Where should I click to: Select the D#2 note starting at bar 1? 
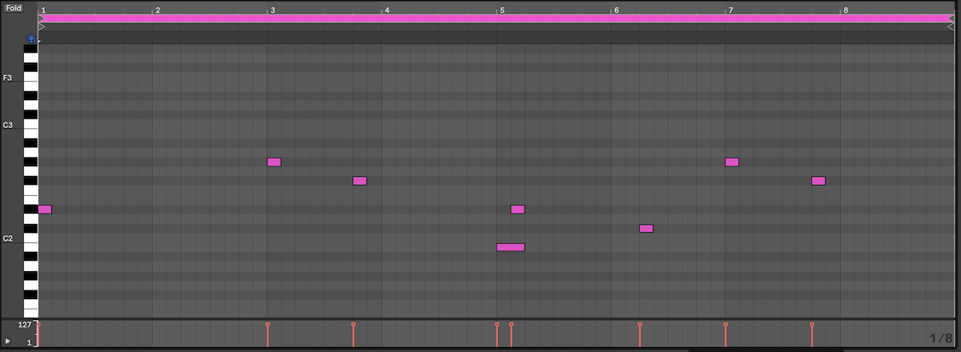45,210
